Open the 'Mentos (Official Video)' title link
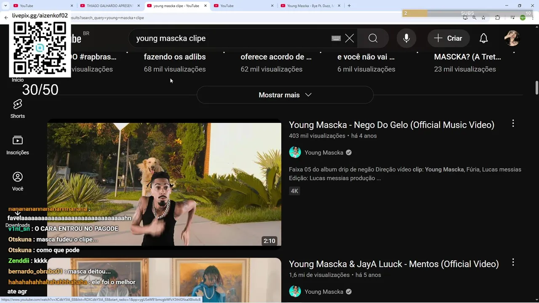539x303 pixels. pos(394,264)
